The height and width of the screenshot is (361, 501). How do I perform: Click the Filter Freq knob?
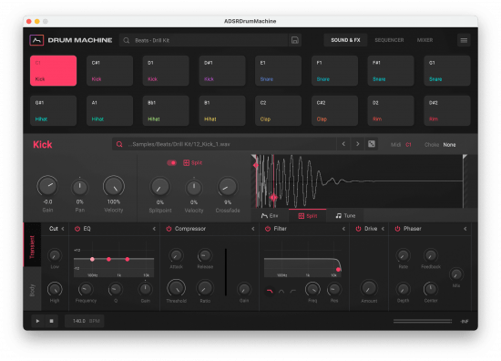click(312, 289)
